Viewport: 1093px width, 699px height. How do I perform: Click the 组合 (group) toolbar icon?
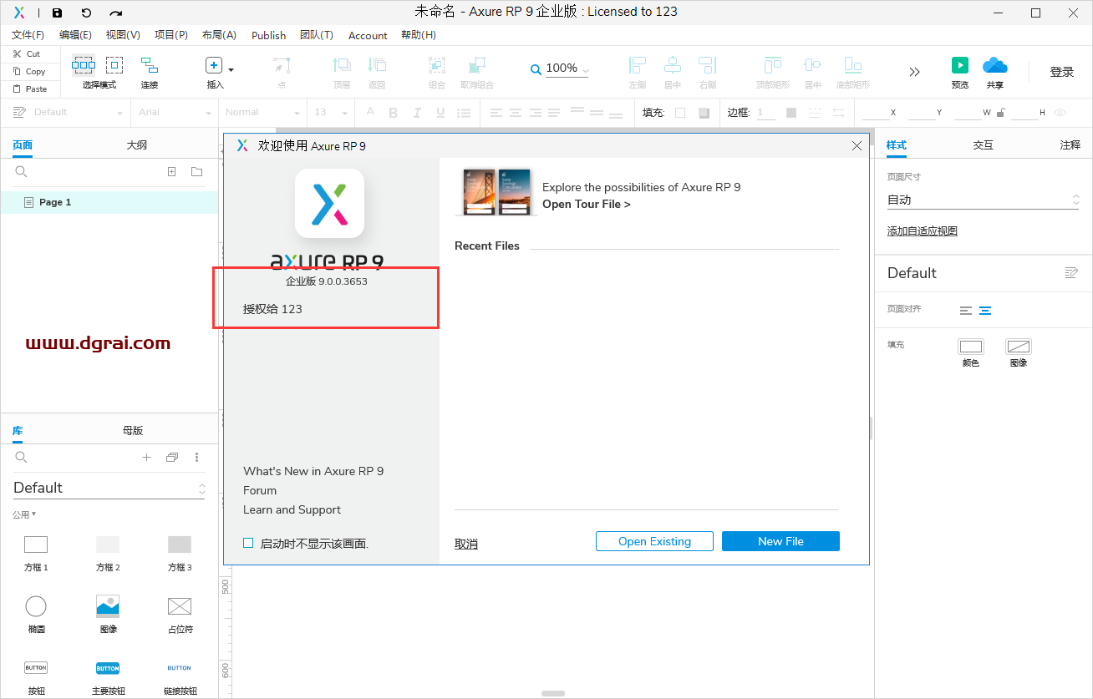pyautogui.click(x=436, y=67)
